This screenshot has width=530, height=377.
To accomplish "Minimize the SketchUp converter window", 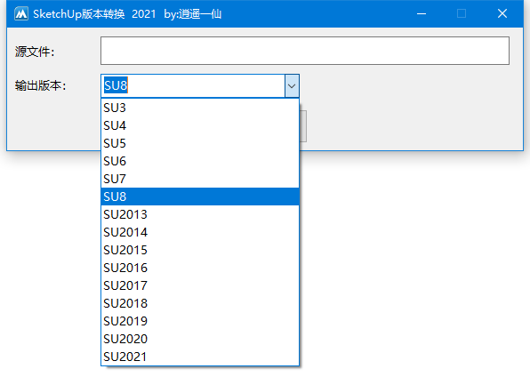I will point(422,14).
